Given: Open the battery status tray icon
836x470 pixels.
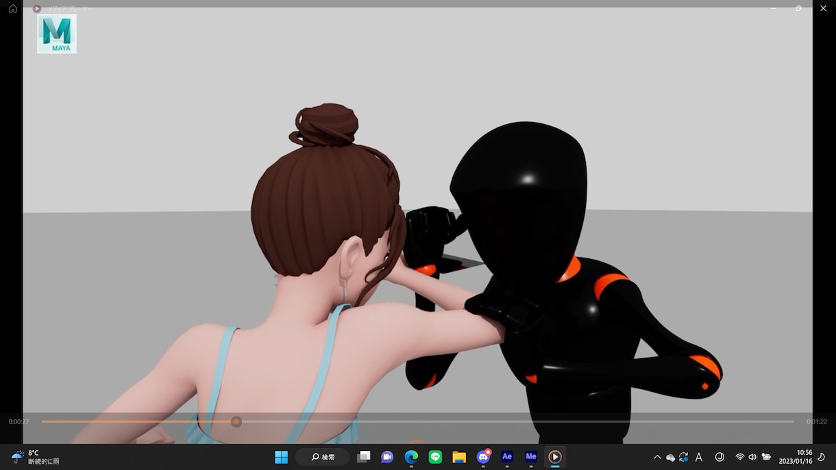Looking at the screenshot, I should coord(766,457).
